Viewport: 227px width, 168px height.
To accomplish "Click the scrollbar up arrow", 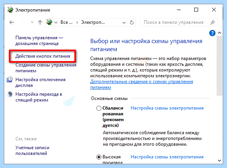I will [x=219, y=33].
